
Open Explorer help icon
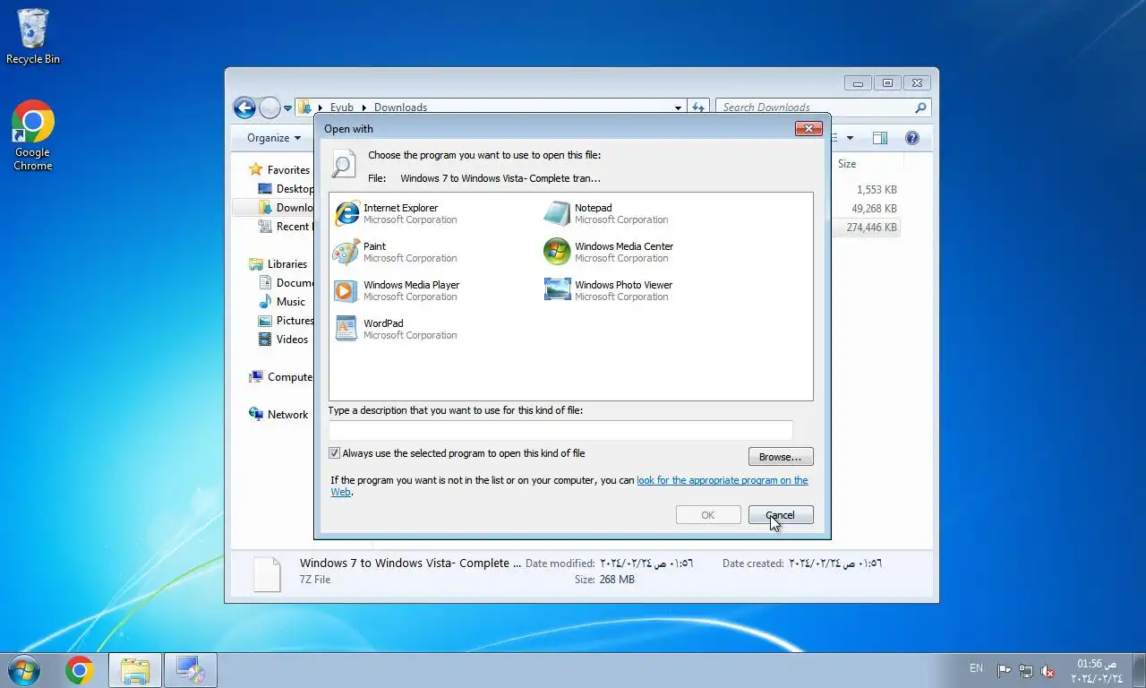(x=912, y=138)
